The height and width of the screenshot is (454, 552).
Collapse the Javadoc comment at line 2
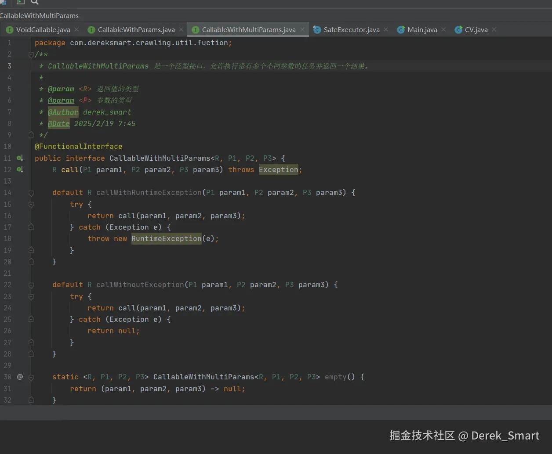pyautogui.click(x=31, y=54)
